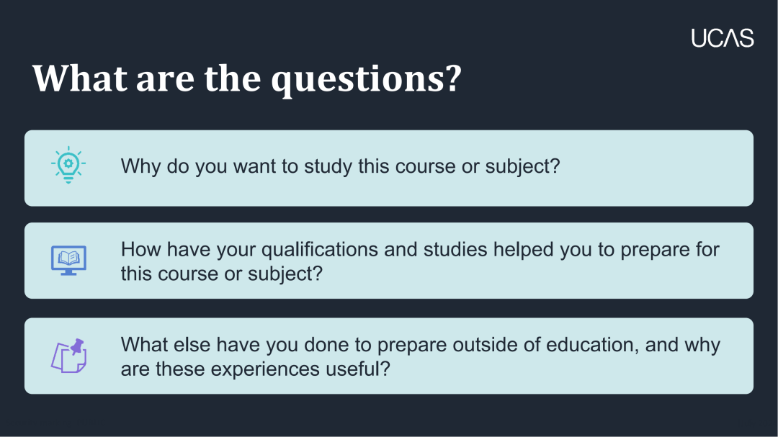Click the lightbulb idea icon
The height and width of the screenshot is (437, 778).
click(x=68, y=165)
